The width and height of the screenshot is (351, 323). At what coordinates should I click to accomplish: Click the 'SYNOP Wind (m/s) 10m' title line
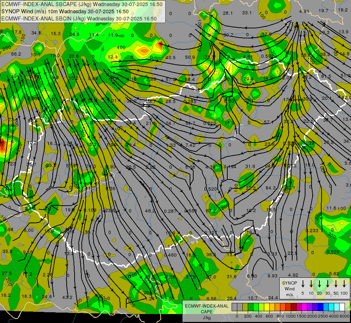(65, 11)
